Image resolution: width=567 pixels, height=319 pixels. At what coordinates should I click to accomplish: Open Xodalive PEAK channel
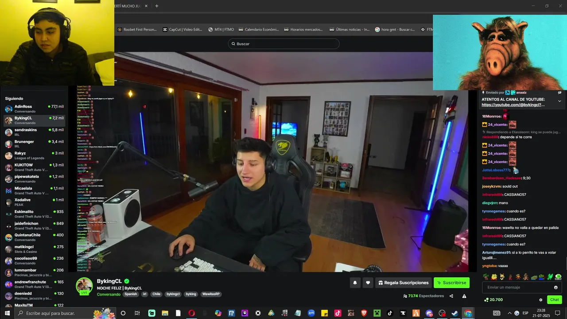[35, 202]
